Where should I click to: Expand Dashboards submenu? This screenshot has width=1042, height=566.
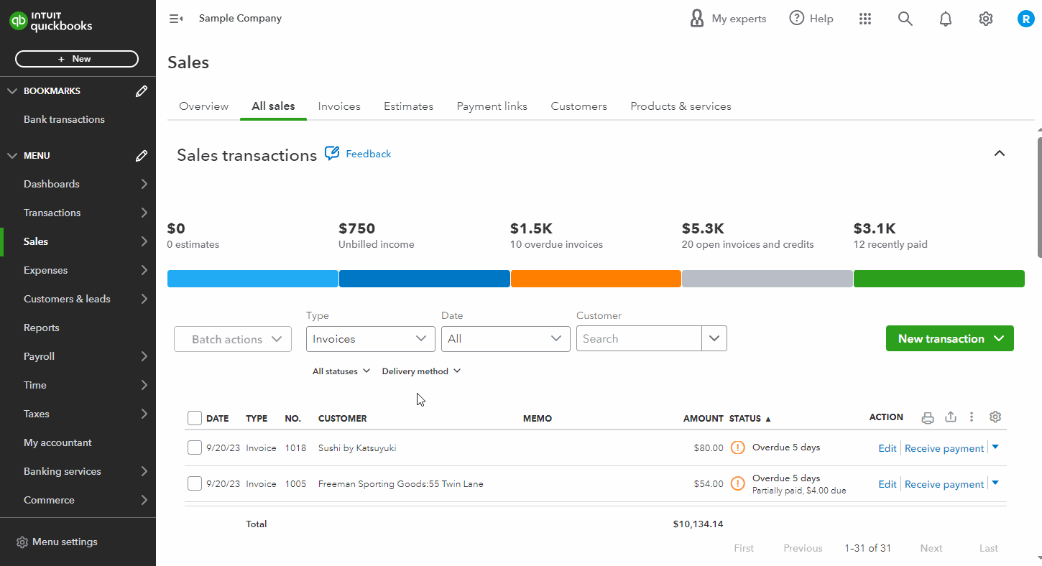pos(144,184)
